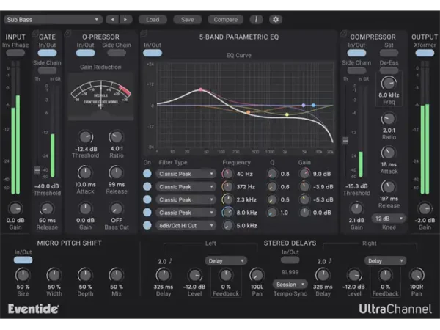Open filter type dropdown for 2.3 kHz band
Viewport: 440px width, 330px height.
[186, 199]
